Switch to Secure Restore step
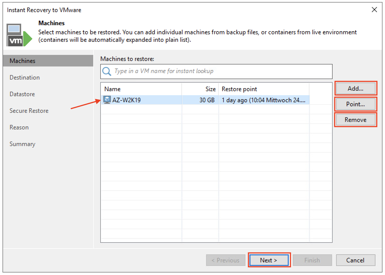This screenshot has height=275, width=385. tap(29, 111)
